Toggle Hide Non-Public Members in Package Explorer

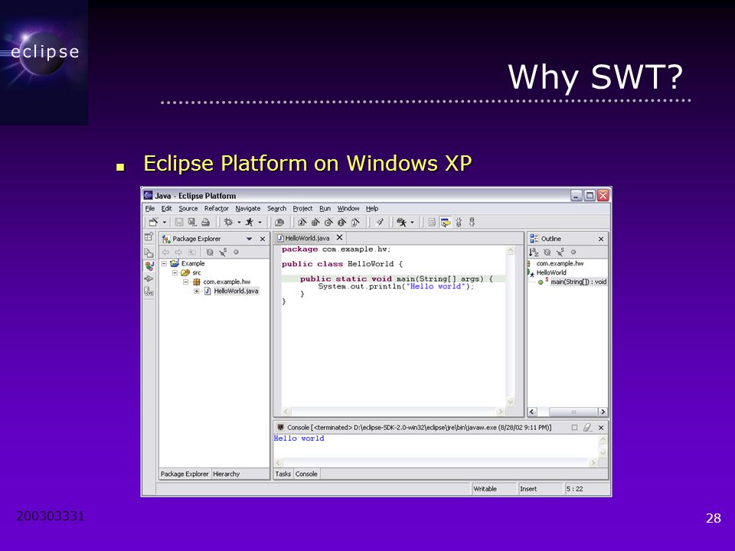(x=237, y=252)
